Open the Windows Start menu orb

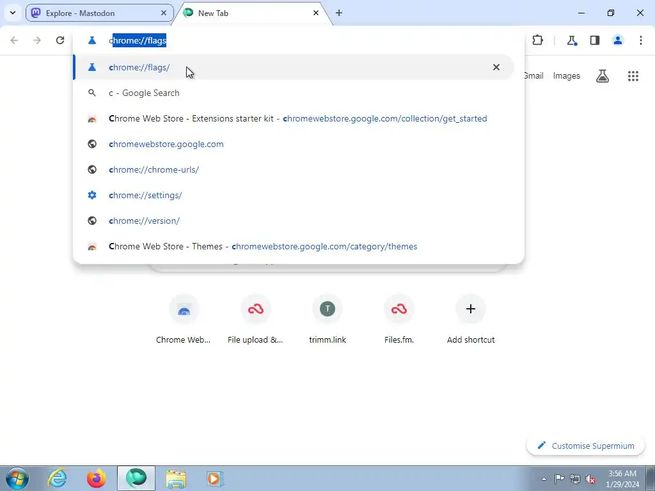pyautogui.click(x=17, y=478)
